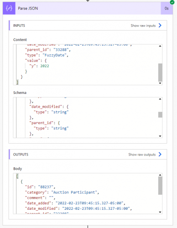Click the Body box scroll-up arrow
The height and width of the screenshot is (228, 177).
click(160, 175)
